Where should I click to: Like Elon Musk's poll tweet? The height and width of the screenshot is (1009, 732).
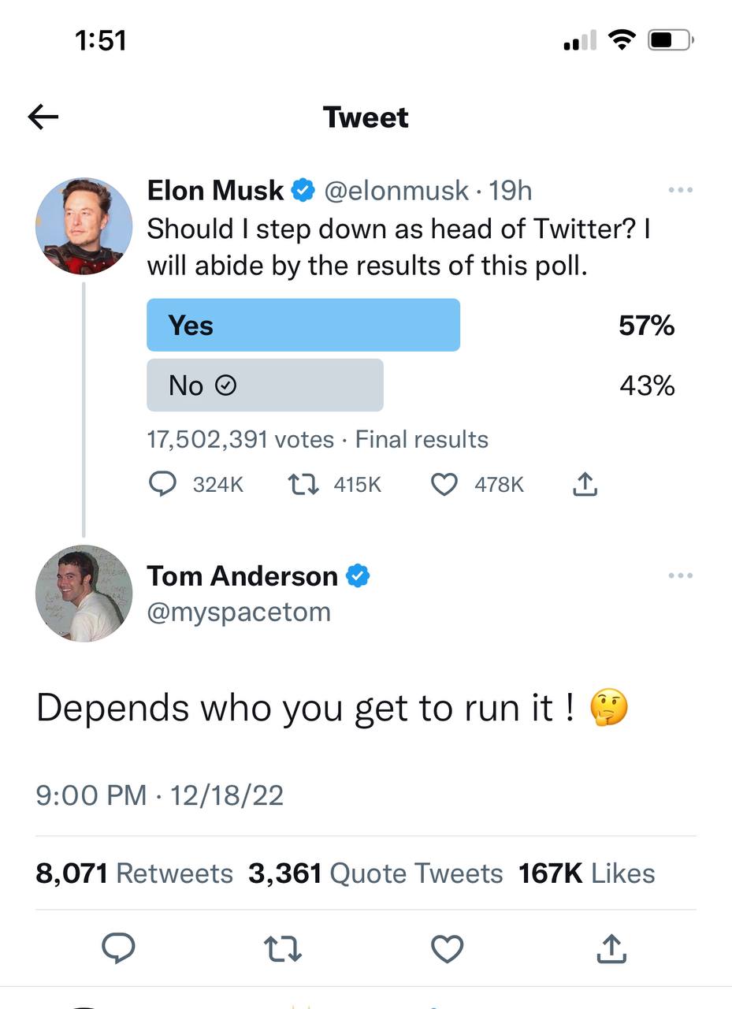point(444,484)
